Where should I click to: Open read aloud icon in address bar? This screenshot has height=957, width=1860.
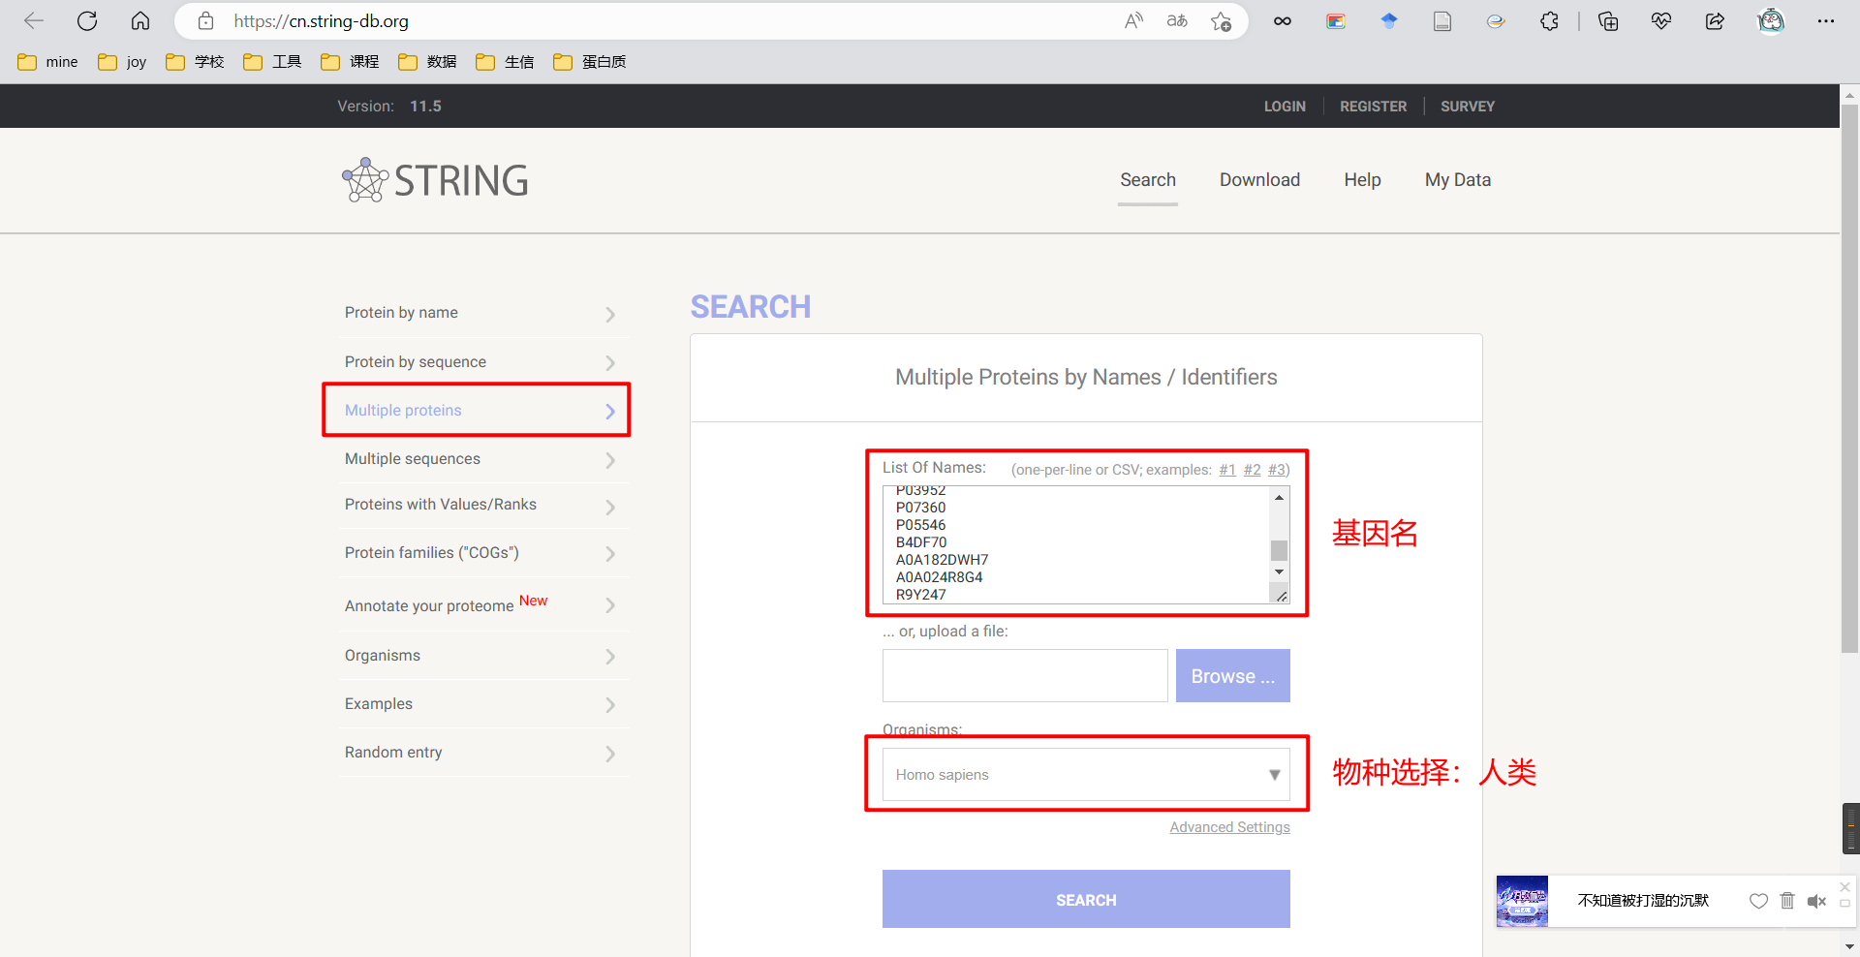pyautogui.click(x=1133, y=20)
